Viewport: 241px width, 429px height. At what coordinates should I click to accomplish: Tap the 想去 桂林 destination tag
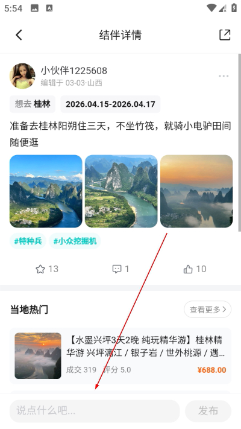coord(33,104)
